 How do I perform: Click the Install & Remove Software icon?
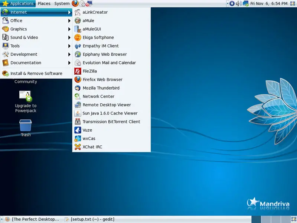click(6, 73)
